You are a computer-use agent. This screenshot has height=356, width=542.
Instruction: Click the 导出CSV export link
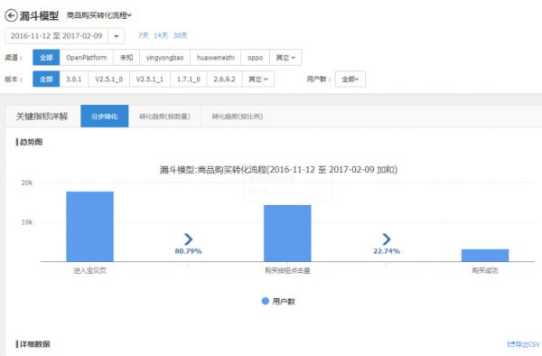click(x=524, y=344)
